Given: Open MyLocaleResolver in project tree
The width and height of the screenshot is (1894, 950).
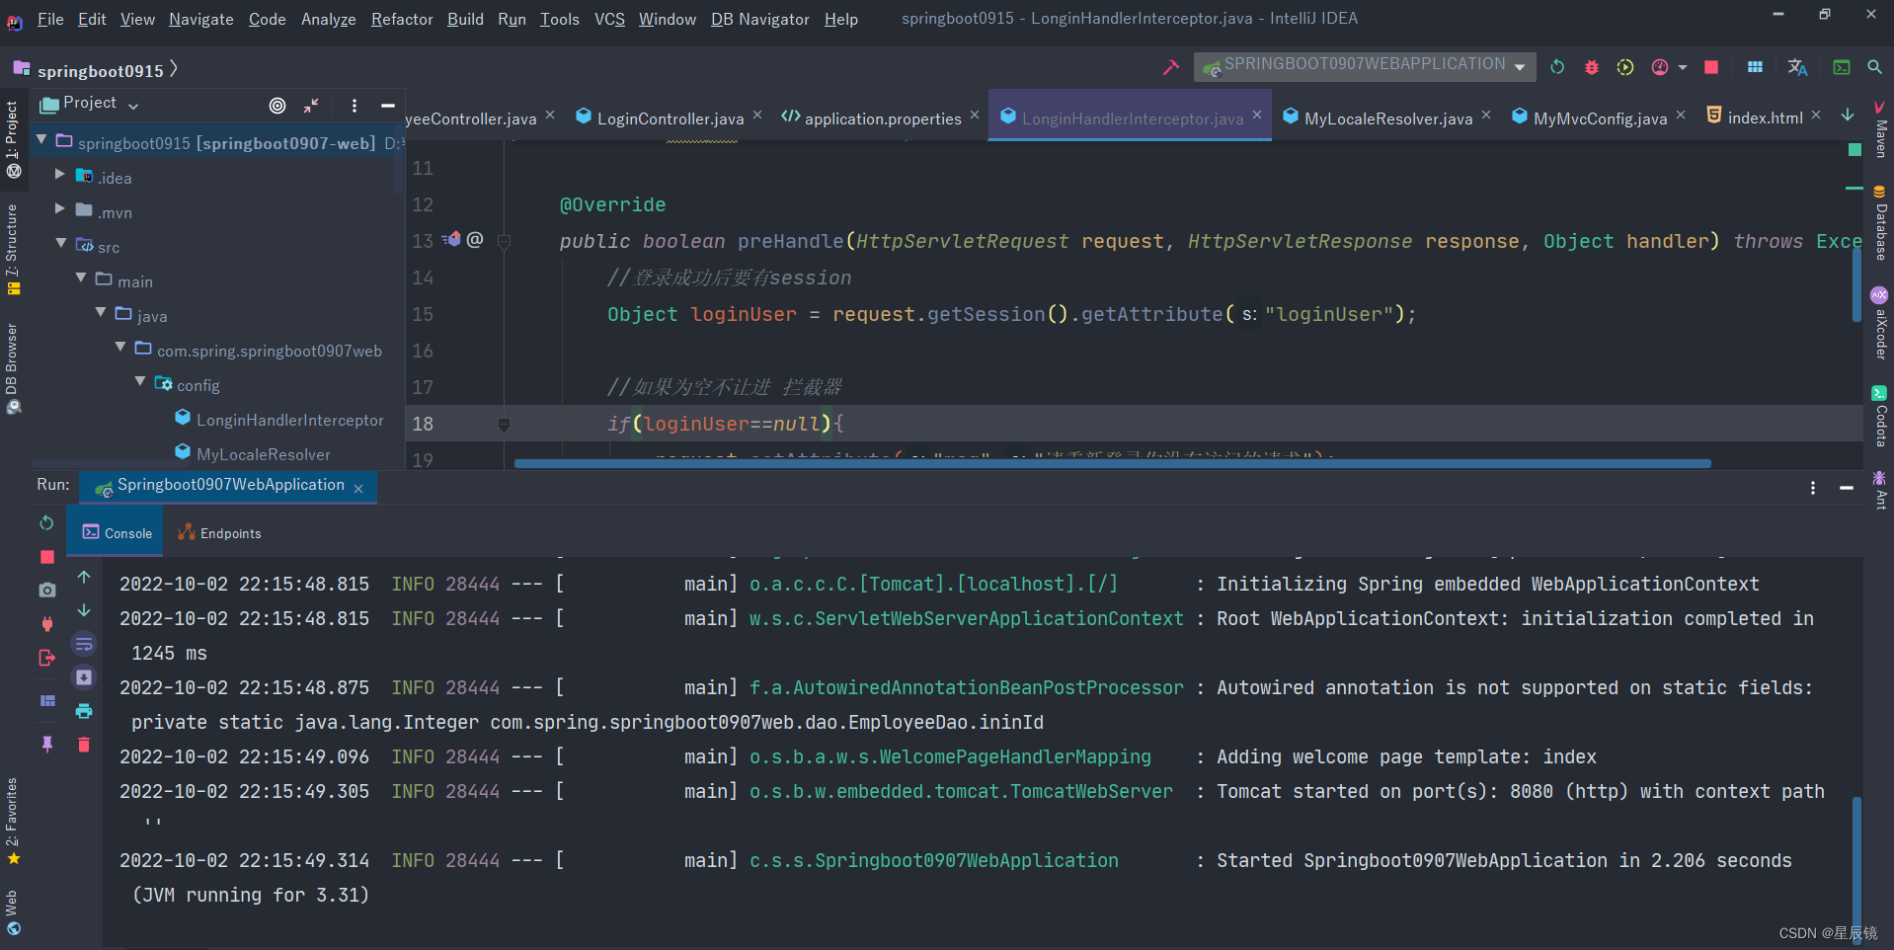Looking at the screenshot, I should pyautogui.click(x=263, y=454).
